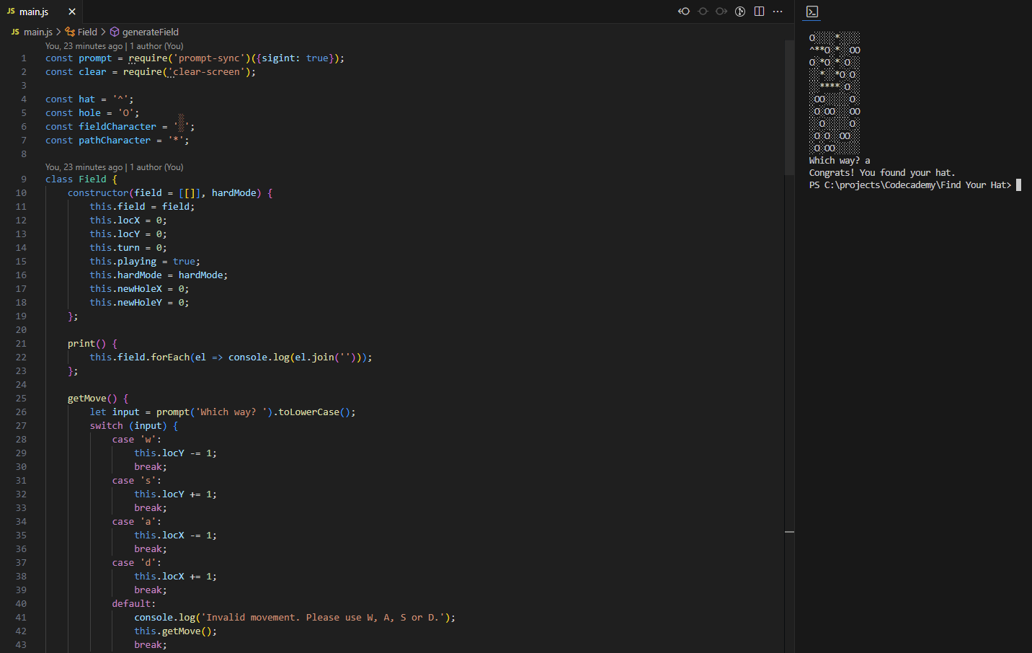Click the editor vertical scrollbar thumb
This screenshot has height=653, width=1032.
point(789,107)
